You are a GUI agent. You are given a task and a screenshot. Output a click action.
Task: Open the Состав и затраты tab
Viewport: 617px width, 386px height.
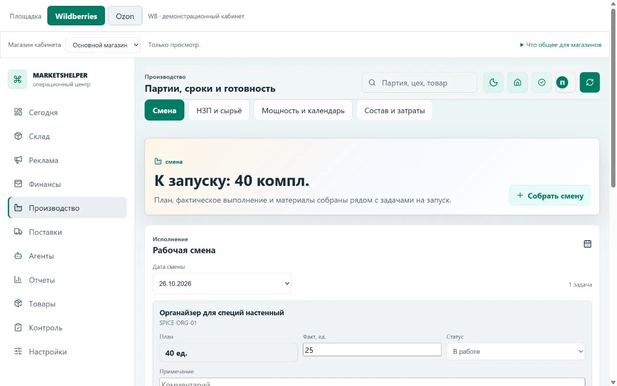click(x=395, y=110)
